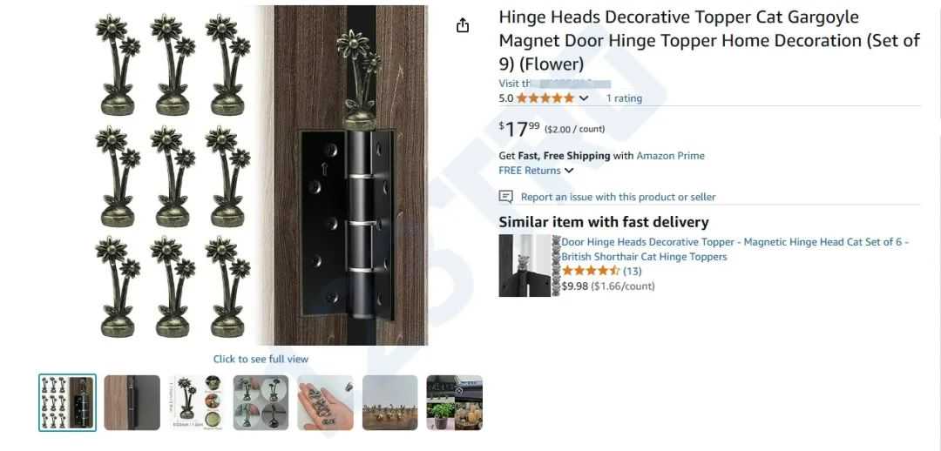Select the third thumbnail with flower dimensions
This screenshot has height=451, width=941.
click(196, 402)
